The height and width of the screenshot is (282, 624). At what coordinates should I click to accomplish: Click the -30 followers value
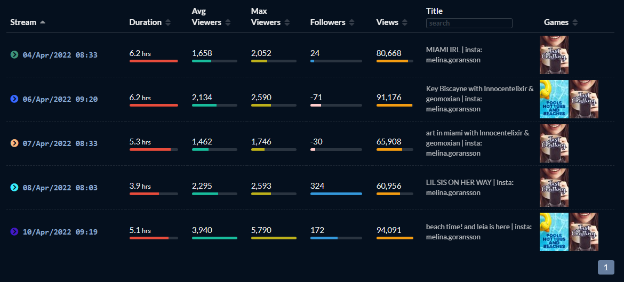[316, 142]
